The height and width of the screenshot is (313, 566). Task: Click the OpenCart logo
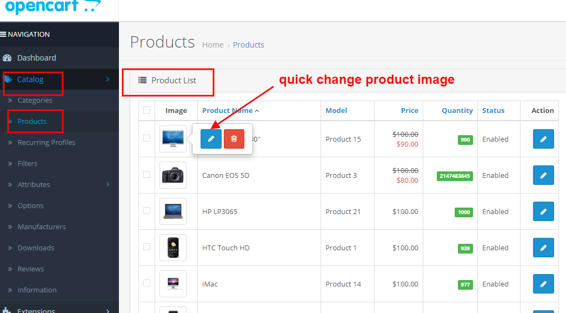53,6
